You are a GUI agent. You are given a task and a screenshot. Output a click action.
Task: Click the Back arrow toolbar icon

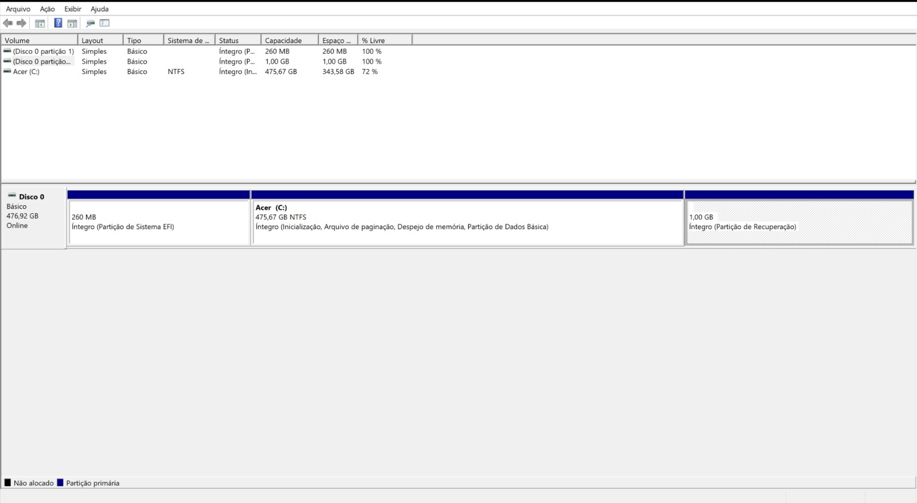point(8,23)
